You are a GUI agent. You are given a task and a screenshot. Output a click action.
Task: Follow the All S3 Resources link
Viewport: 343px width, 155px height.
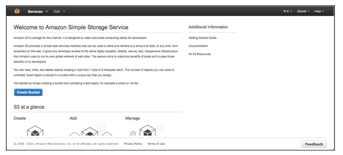coord(200,54)
